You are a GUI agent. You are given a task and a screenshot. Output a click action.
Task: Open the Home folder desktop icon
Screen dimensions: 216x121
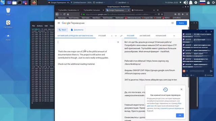coord(8,37)
